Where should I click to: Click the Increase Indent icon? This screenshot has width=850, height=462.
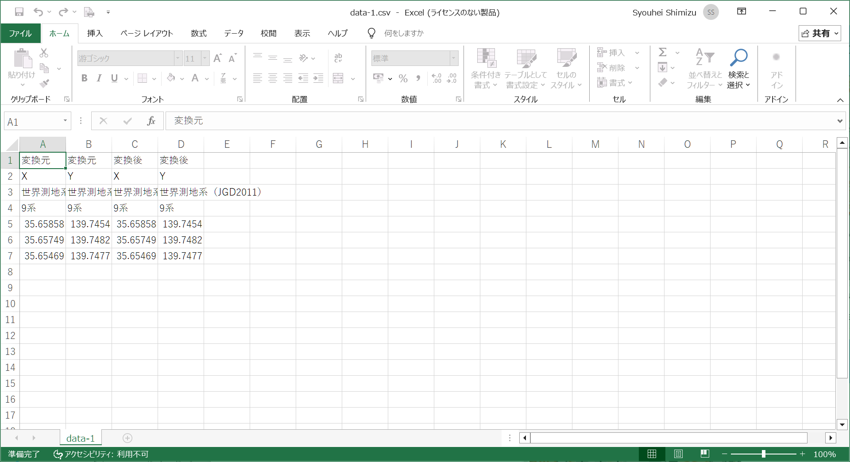tap(318, 78)
